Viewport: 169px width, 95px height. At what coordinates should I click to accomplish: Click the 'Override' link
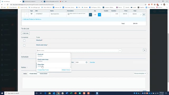tap(92, 62)
